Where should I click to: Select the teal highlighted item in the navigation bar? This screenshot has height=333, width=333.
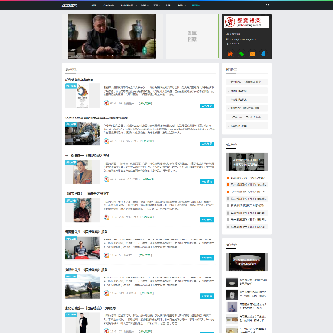tap(194, 6)
